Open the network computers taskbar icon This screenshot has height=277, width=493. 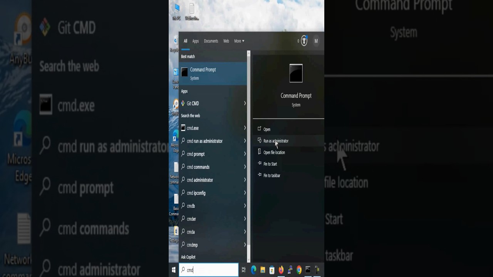[290, 270]
